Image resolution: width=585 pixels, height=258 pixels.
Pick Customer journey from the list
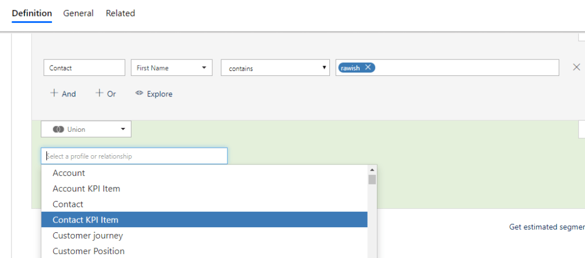point(87,235)
